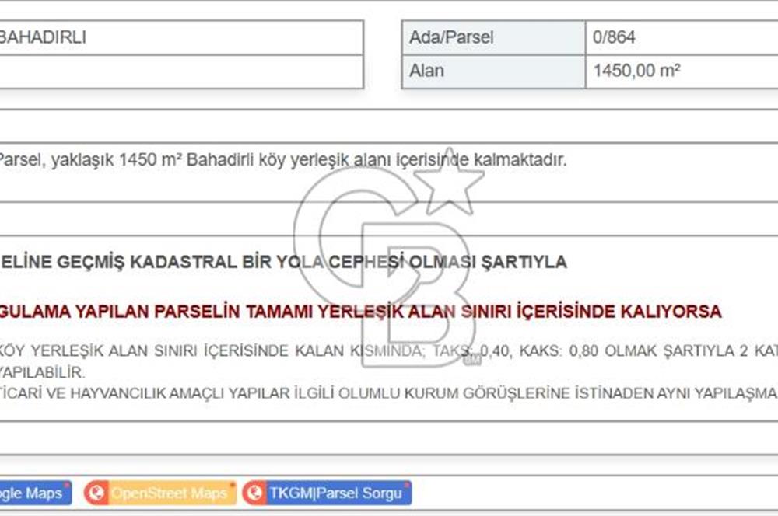Viewport: 778px width, 516px height.
Task: Click the line with TAKS: 0,40, KAKS: 0,80
Action: [389, 351]
